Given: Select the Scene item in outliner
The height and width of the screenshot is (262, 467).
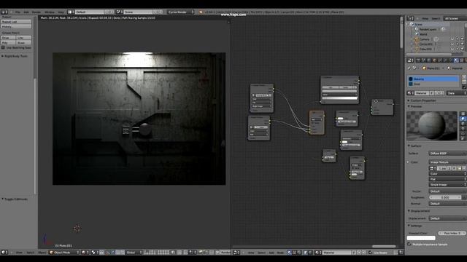Looking at the screenshot, I should click(418, 24).
